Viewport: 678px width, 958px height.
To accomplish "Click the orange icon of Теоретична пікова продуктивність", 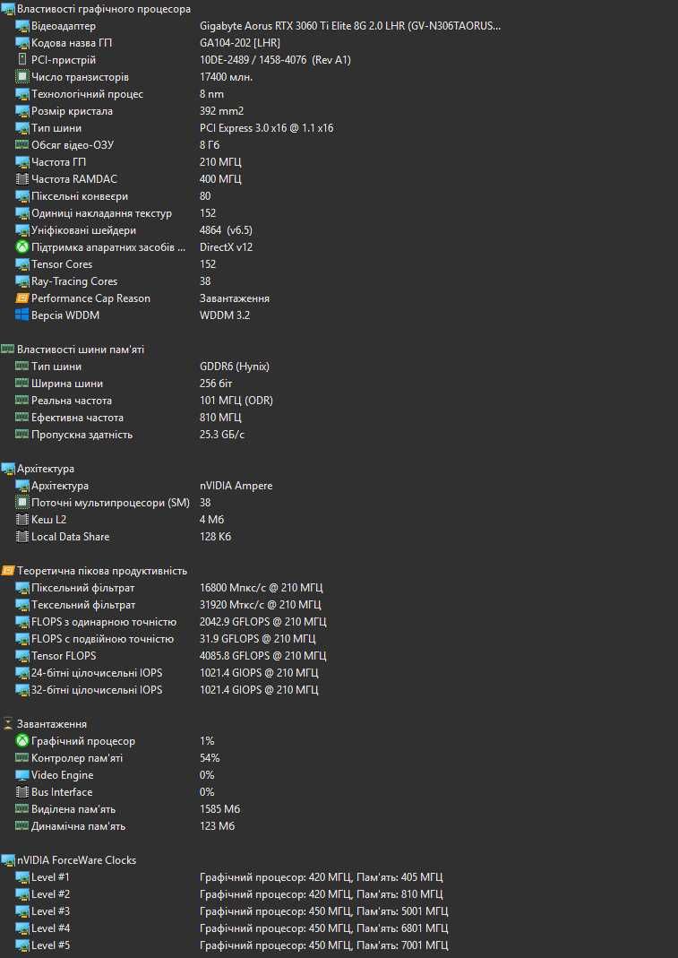I will [x=7, y=571].
